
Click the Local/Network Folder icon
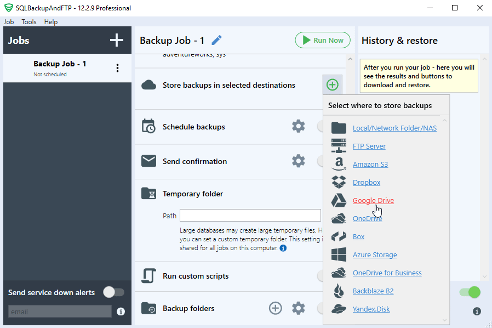(339, 128)
